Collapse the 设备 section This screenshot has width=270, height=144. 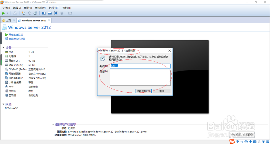(4, 48)
